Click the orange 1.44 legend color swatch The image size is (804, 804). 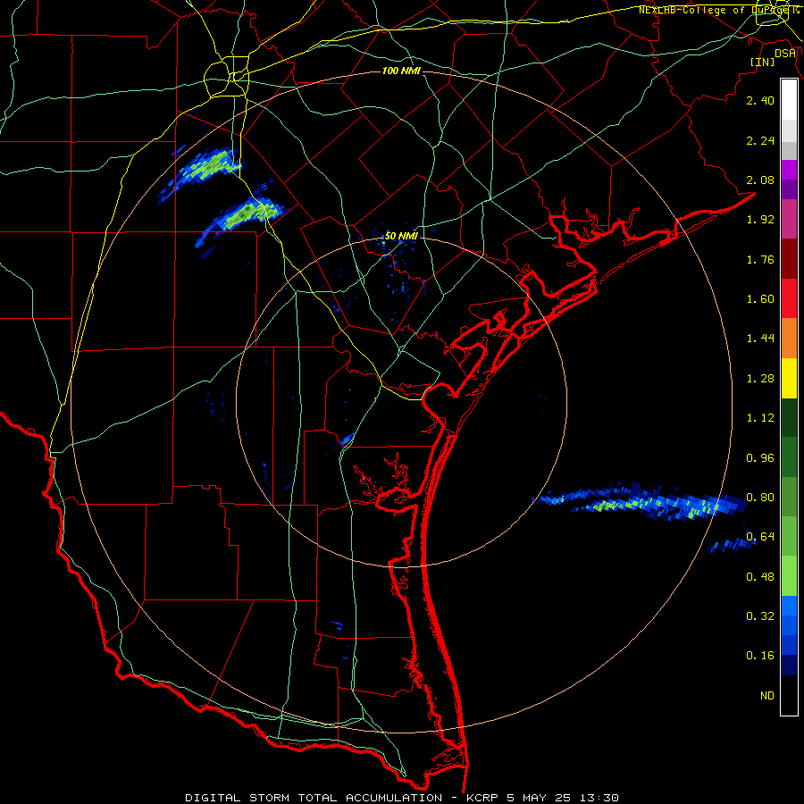pyautogui.click(x=789, y=339)
